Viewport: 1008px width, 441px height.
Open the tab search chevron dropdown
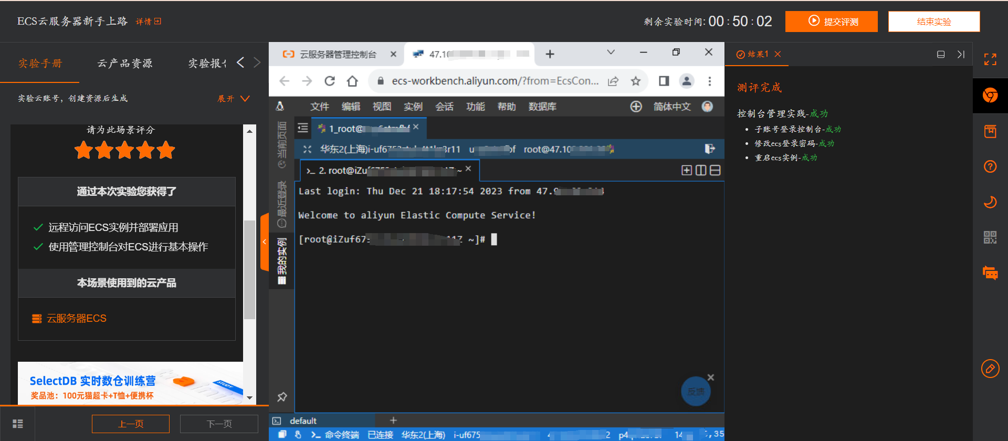point(611,52)
